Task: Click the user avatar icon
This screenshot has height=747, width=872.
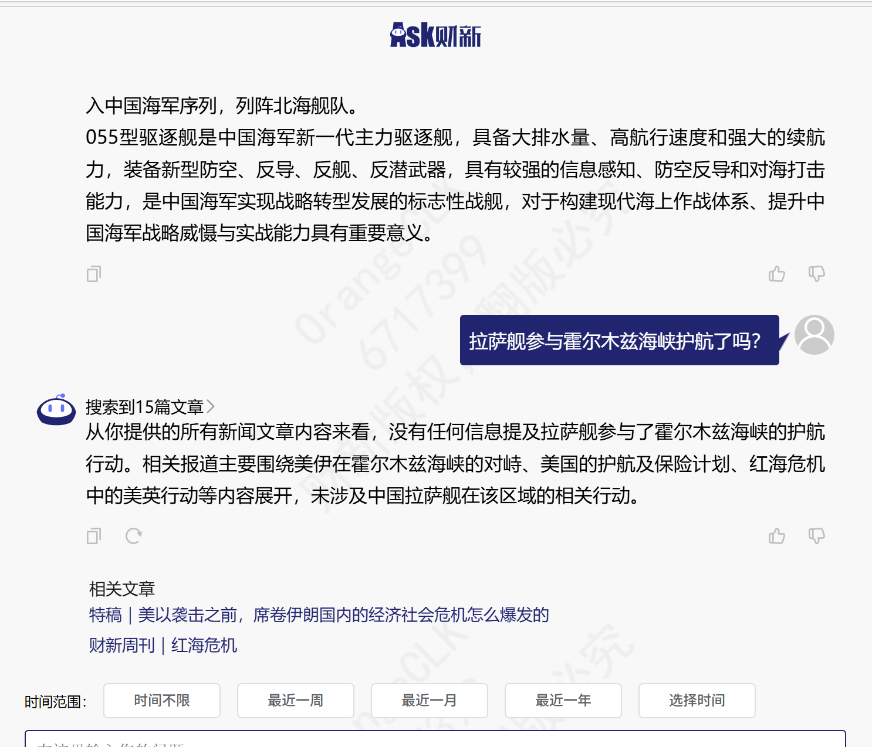Action: click(814, 335)
